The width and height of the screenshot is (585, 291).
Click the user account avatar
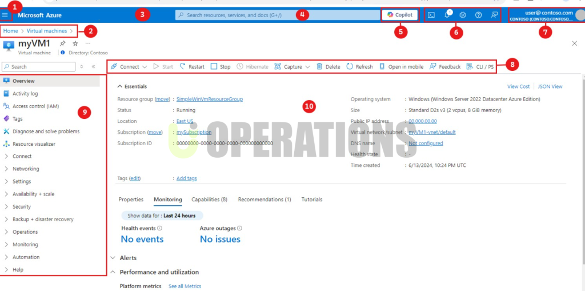pyautogui.click(x=580, y=15)
